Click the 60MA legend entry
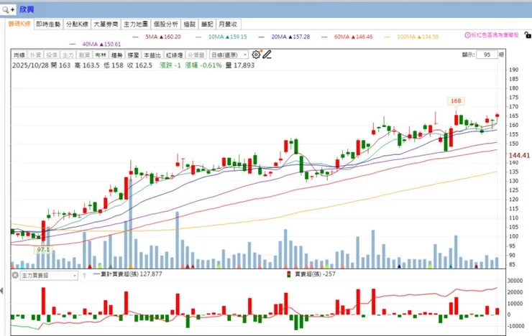 [x=353, y=37]
